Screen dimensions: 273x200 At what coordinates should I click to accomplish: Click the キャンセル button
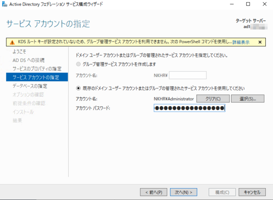[252, 192]
